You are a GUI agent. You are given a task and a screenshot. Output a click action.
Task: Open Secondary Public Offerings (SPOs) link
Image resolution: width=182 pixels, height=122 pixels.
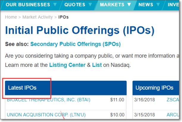pos(75,44)
